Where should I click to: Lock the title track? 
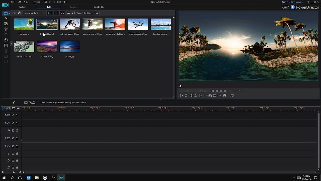(17, 154)
